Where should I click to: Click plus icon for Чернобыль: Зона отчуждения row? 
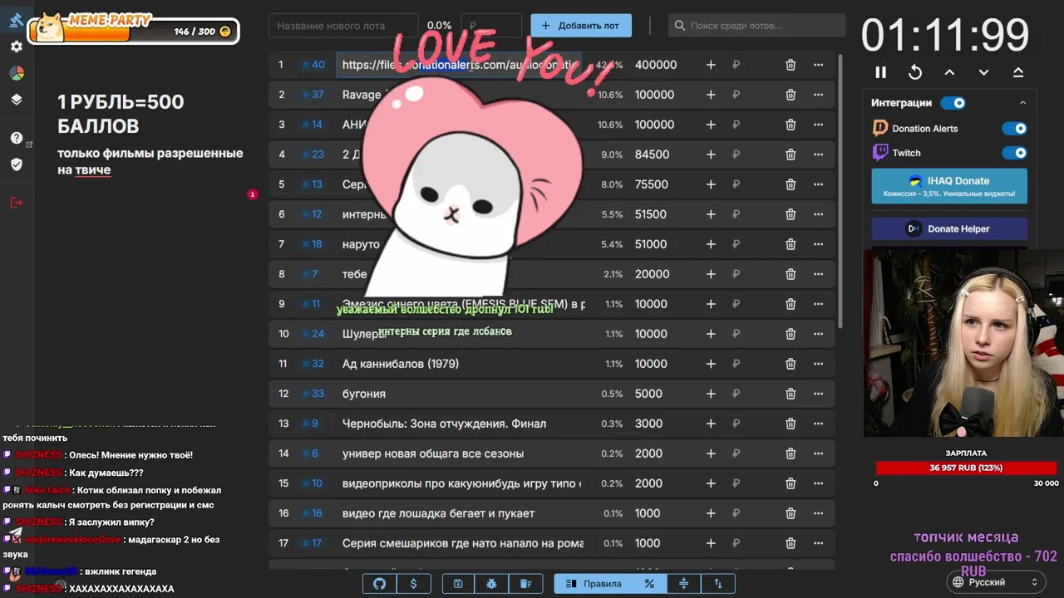[711, 424]
